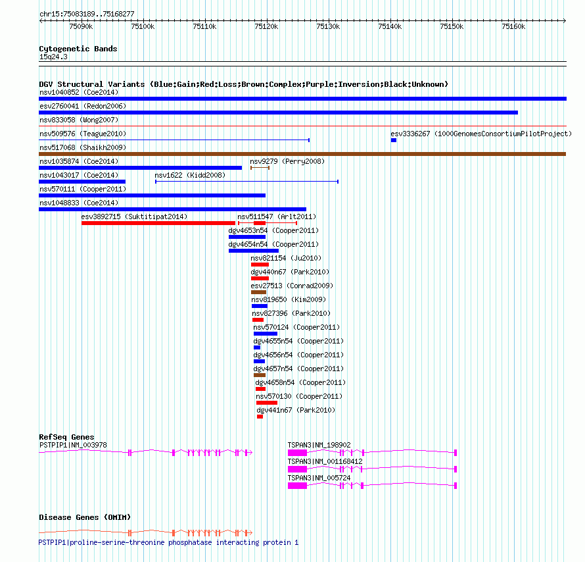Select the dgv4654n54 (Cooper2011) gain bar
Screen dimensions: 585x562
click(254, 251)
